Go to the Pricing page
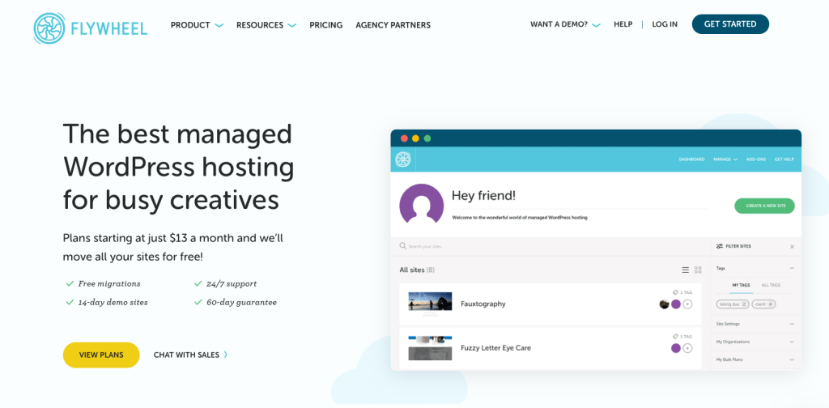Image resolution: width=829 pixels, height=408 pixels. (325, 25)
